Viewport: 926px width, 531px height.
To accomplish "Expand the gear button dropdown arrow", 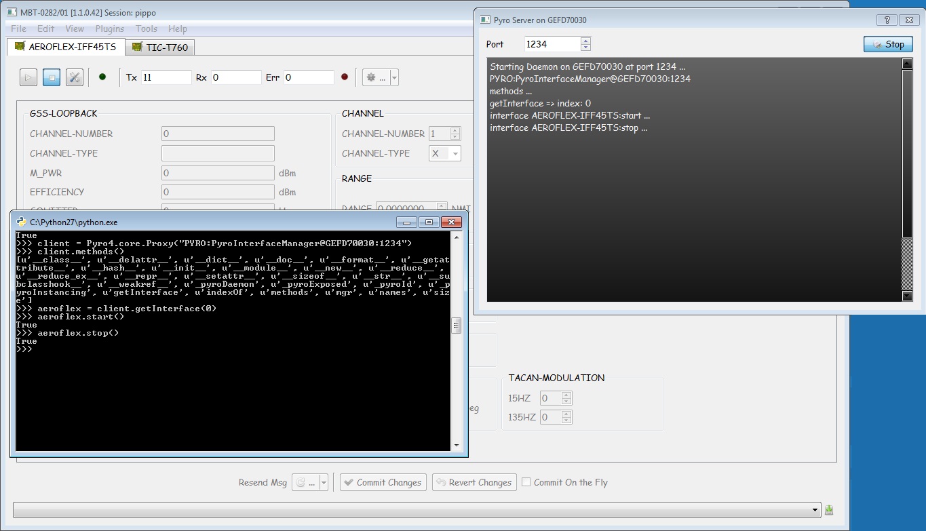I will [x=394, y=77].
